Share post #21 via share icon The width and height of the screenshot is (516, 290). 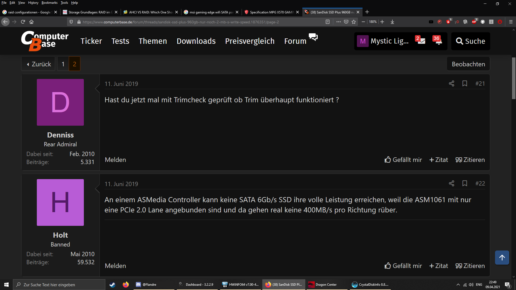(451, 84)
